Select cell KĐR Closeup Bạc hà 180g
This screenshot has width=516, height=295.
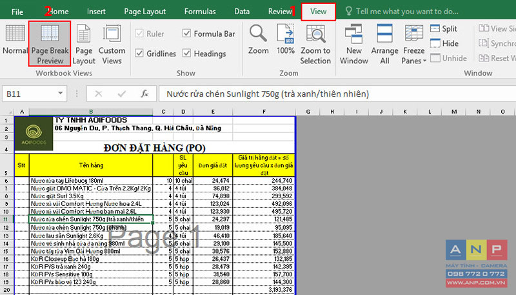pyautogui.click(x=91, y=259)
